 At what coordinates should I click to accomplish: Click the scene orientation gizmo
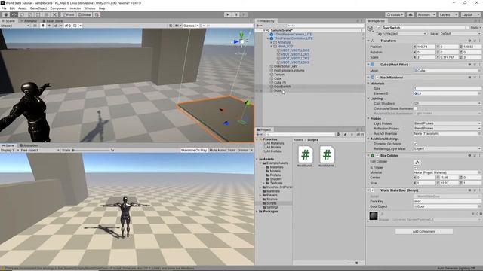pyautogui.click(x=241, y=41)
